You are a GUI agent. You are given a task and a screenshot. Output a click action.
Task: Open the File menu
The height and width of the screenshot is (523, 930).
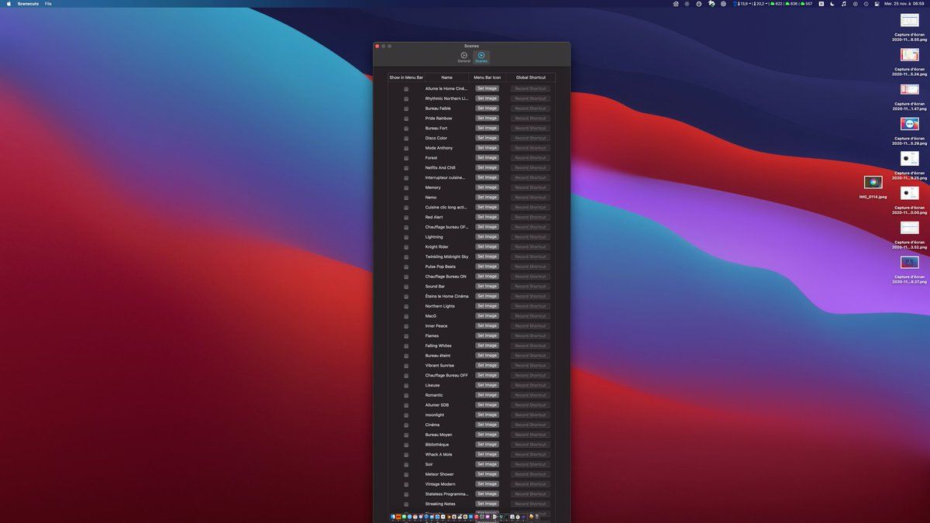click(48, 4)
